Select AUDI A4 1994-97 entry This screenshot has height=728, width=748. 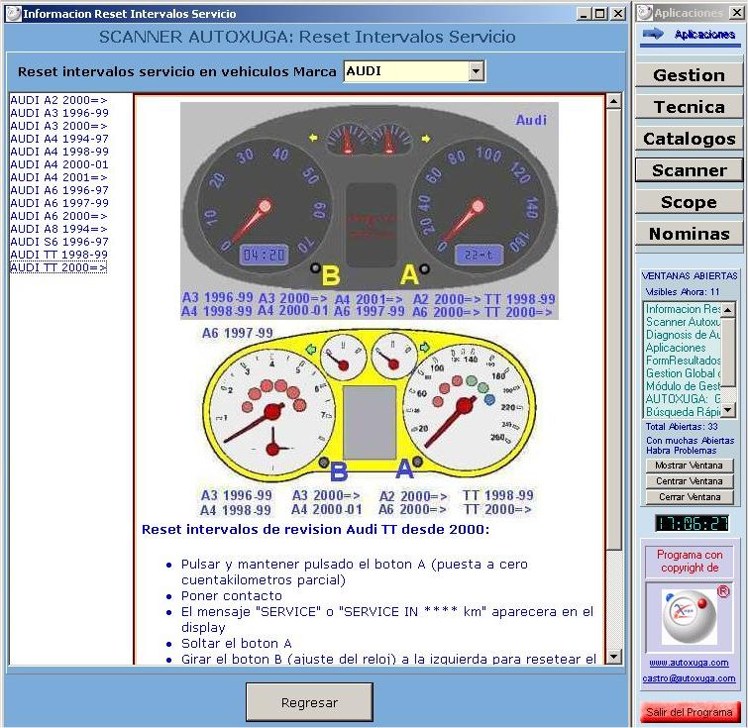tap(59, 139)
